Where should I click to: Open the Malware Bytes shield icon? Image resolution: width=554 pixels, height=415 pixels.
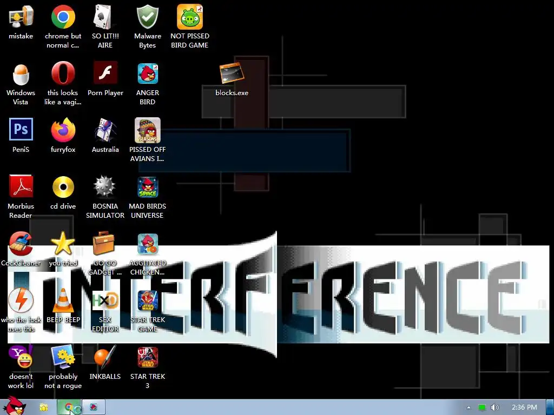[x=147, y=17]
